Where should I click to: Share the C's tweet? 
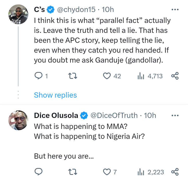click(x=175, y=76)
